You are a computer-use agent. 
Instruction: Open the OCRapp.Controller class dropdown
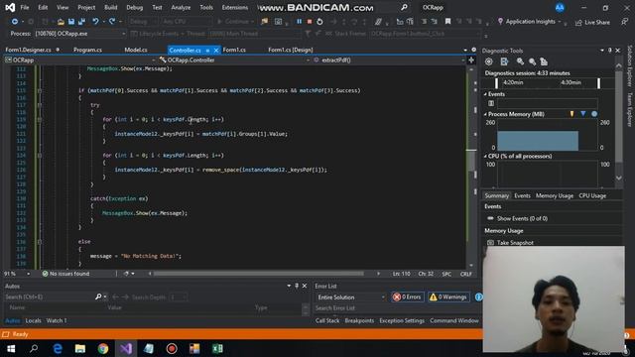(x=234, y=59)
